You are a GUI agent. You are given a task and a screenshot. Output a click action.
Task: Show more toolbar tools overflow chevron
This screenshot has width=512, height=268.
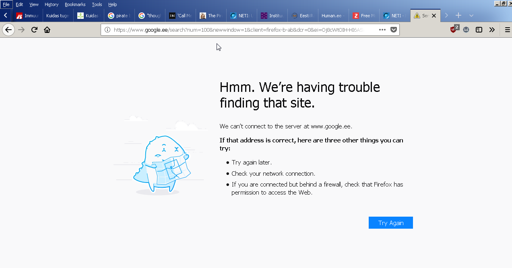tap(492, 30)
